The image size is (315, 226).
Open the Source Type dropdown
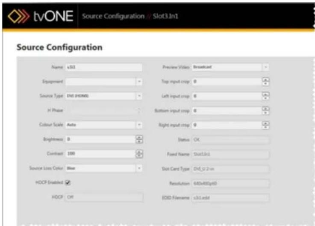[139, 96]
